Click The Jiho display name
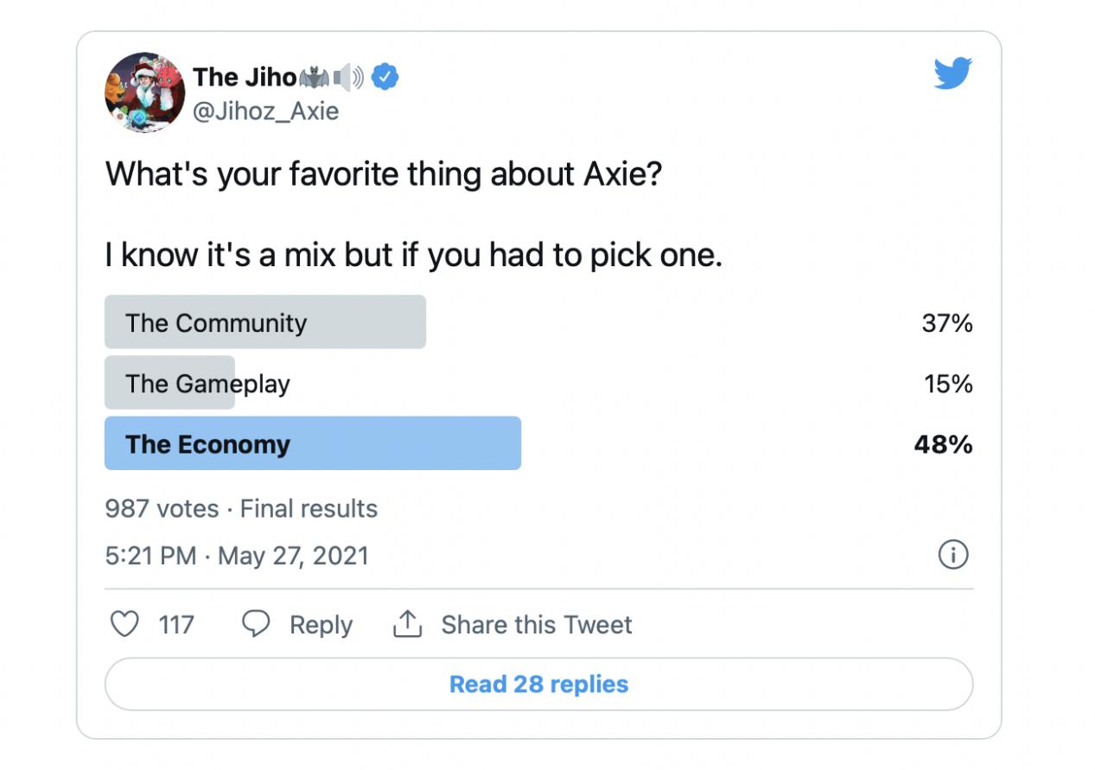The height and width of the screenshot is (770, 1095). [245, 78]
